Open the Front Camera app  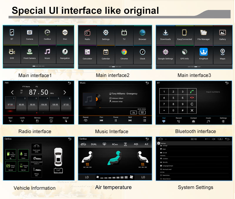tap(29, 53)
